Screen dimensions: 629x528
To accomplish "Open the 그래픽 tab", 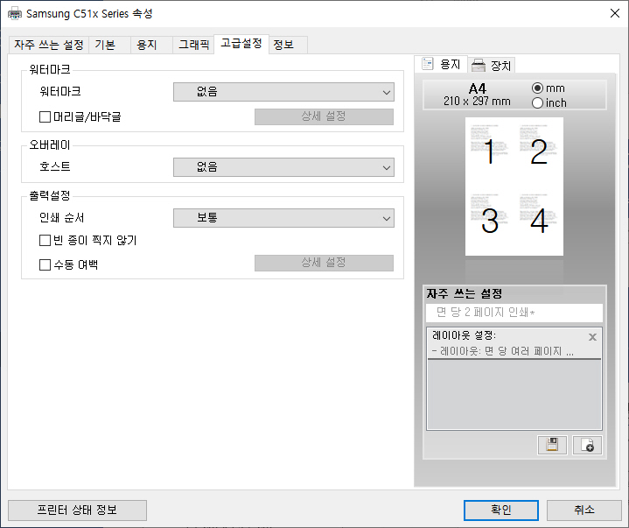I will point(193,45).
